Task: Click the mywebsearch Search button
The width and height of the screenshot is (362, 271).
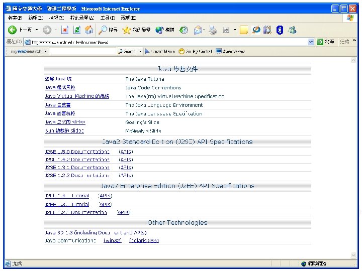Action: (x=127, y=51)
